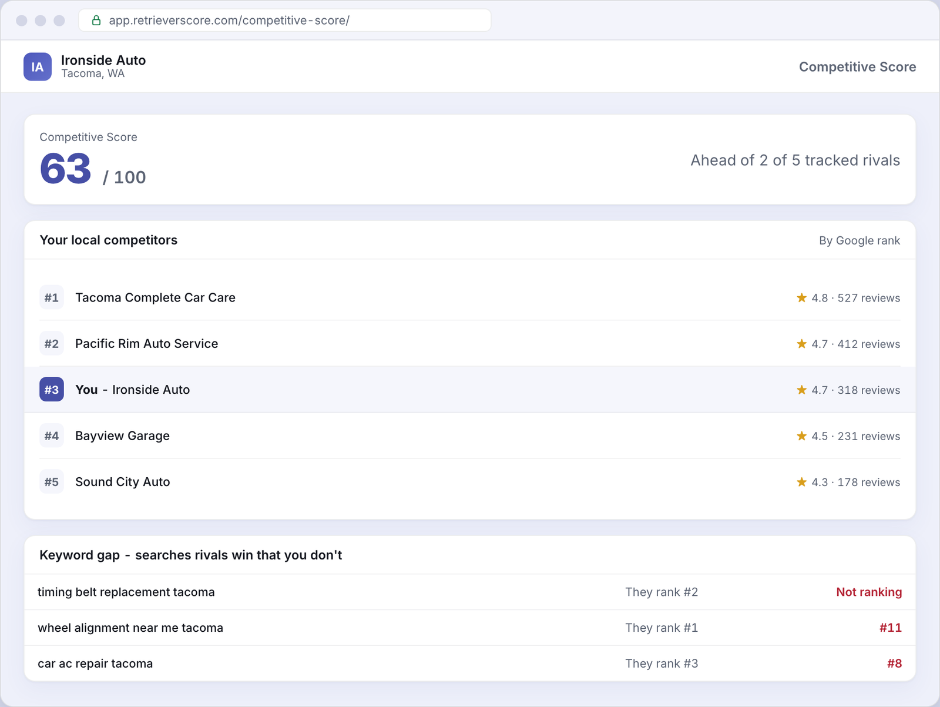Click the By Google rank sort label

click(860, 240)
